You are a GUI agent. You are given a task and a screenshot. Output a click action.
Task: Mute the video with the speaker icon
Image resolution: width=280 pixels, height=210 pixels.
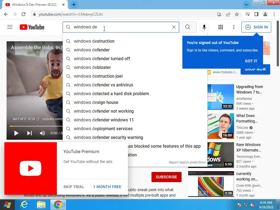(x=42, y=133)
